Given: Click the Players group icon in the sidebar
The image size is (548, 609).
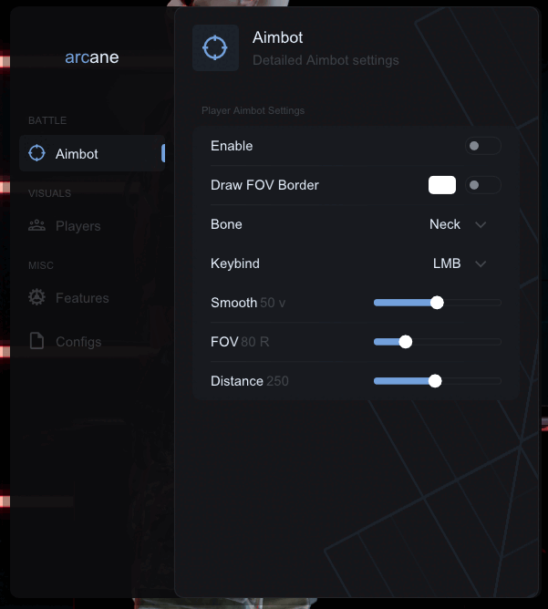Looking at the screenshot, I should (37, 225).
